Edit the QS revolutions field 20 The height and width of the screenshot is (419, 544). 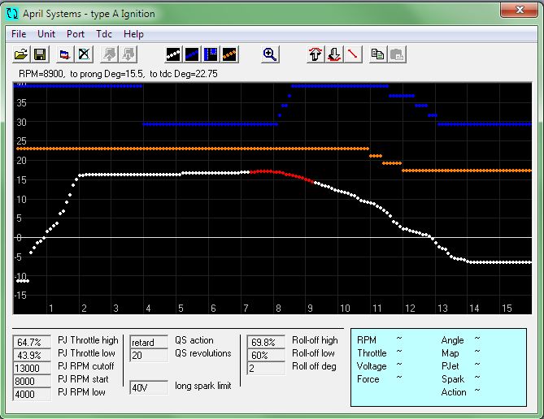(x=149, y=355)
